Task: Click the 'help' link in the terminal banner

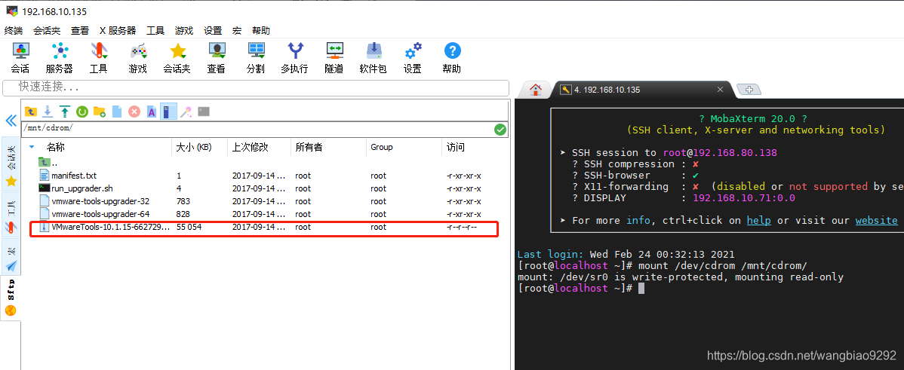Action: [x=758, y=220]
